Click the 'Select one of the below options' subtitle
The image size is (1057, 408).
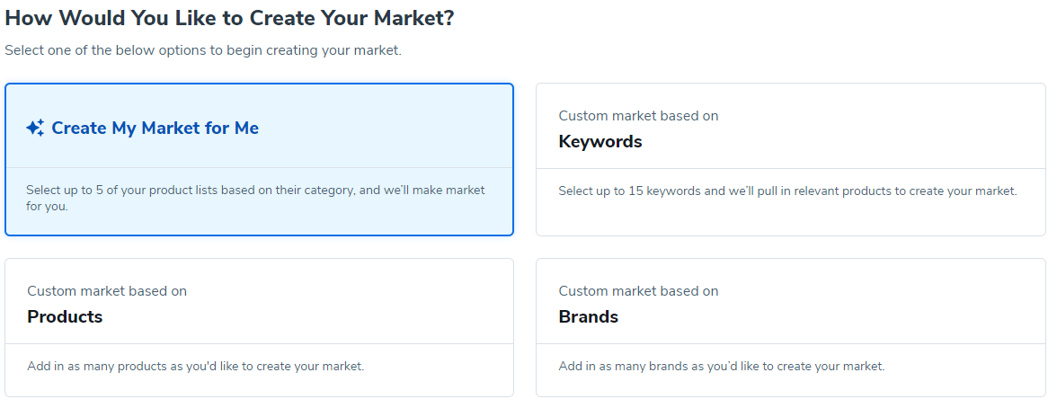pos(203,50)
